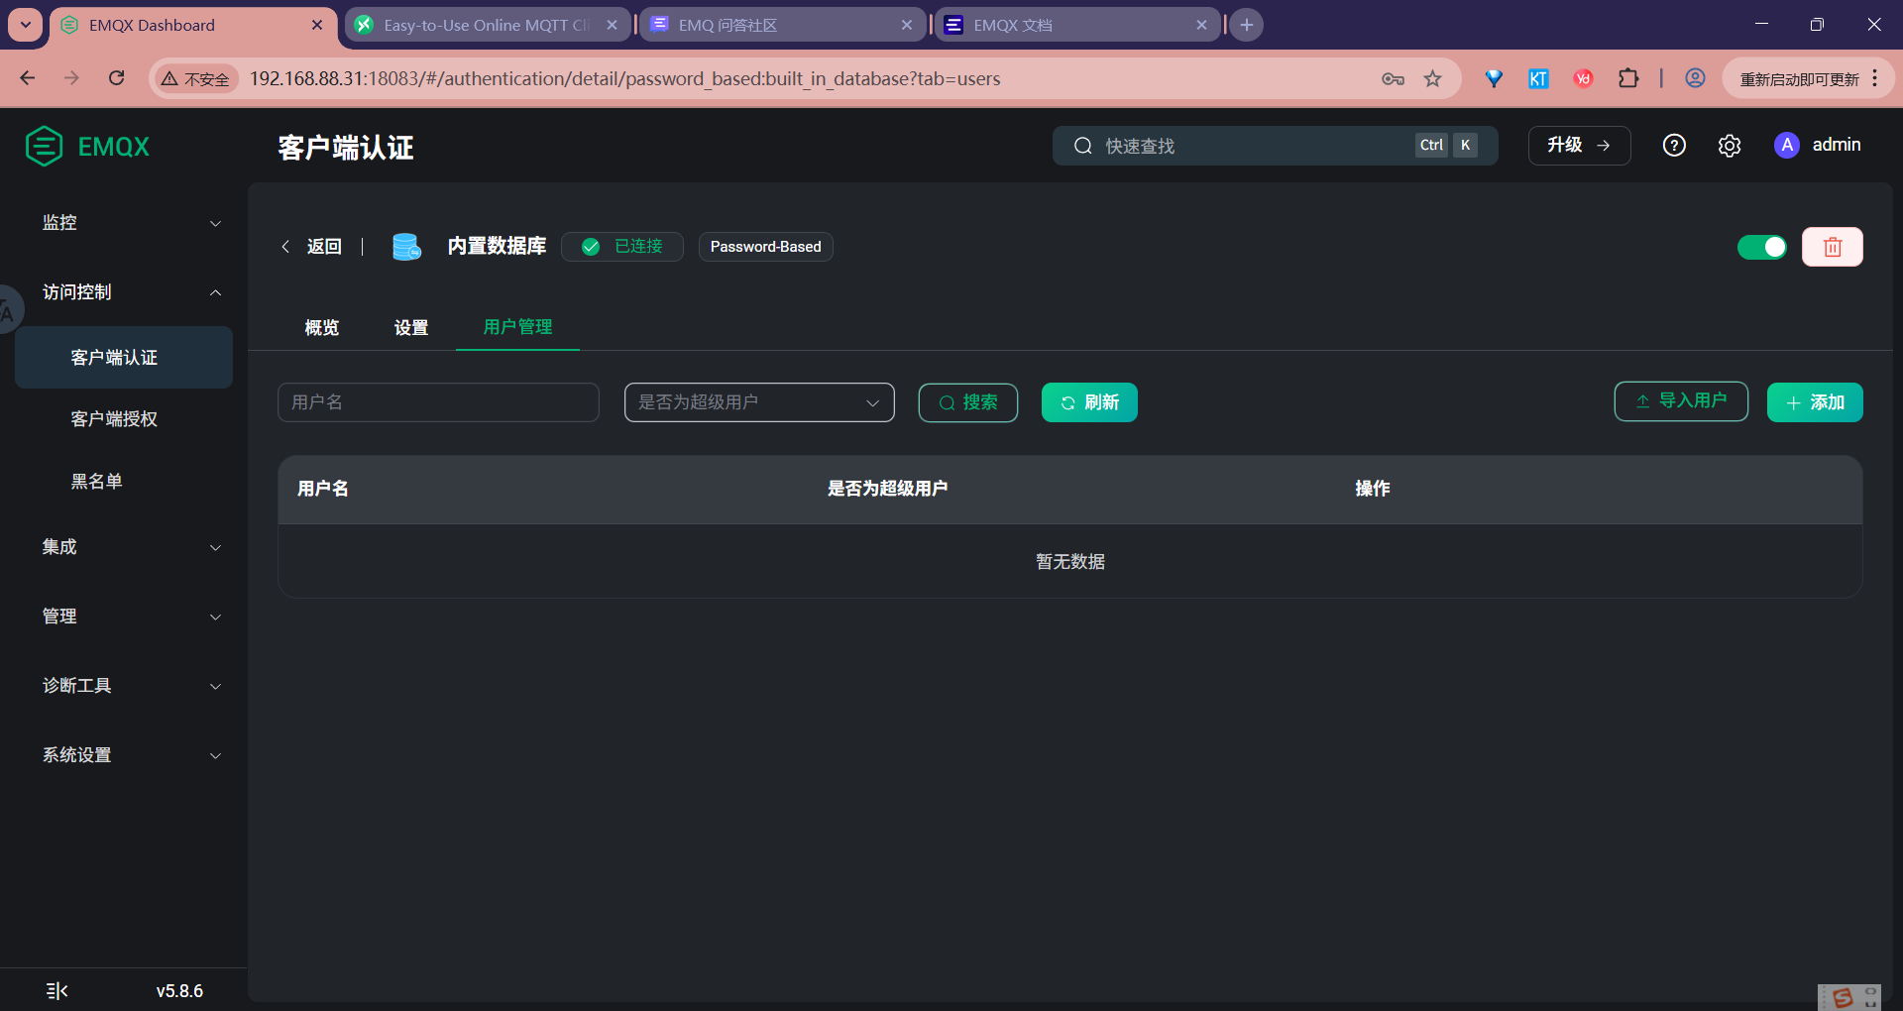This screenshot has height=1011, width=1903.
Task: Open dashboard settings via gear icon
Action: 1730,145
